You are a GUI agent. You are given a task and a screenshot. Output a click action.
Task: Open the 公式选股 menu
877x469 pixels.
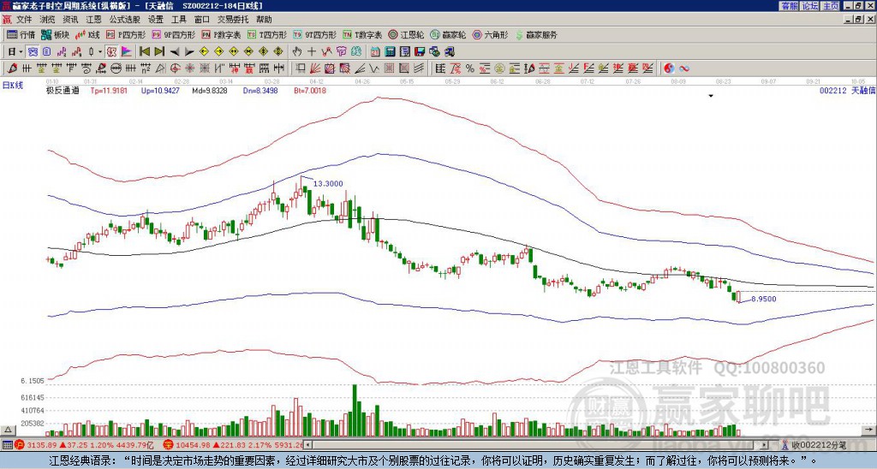point(125,20)
